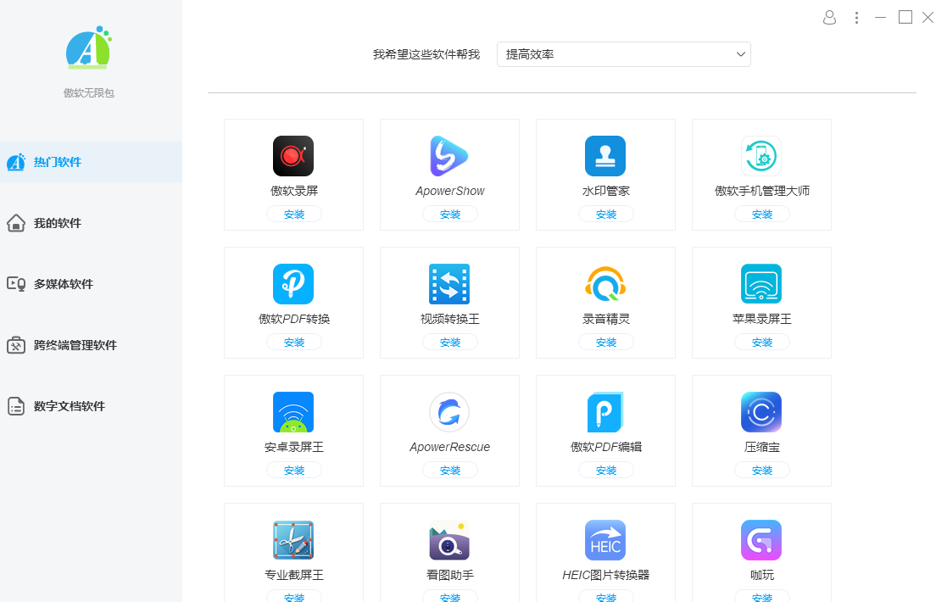Click the 看图助手 name label
Viewport: 936px width, 602px height.
(449, 575)
